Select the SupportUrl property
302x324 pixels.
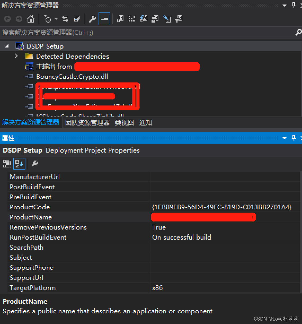26,278
